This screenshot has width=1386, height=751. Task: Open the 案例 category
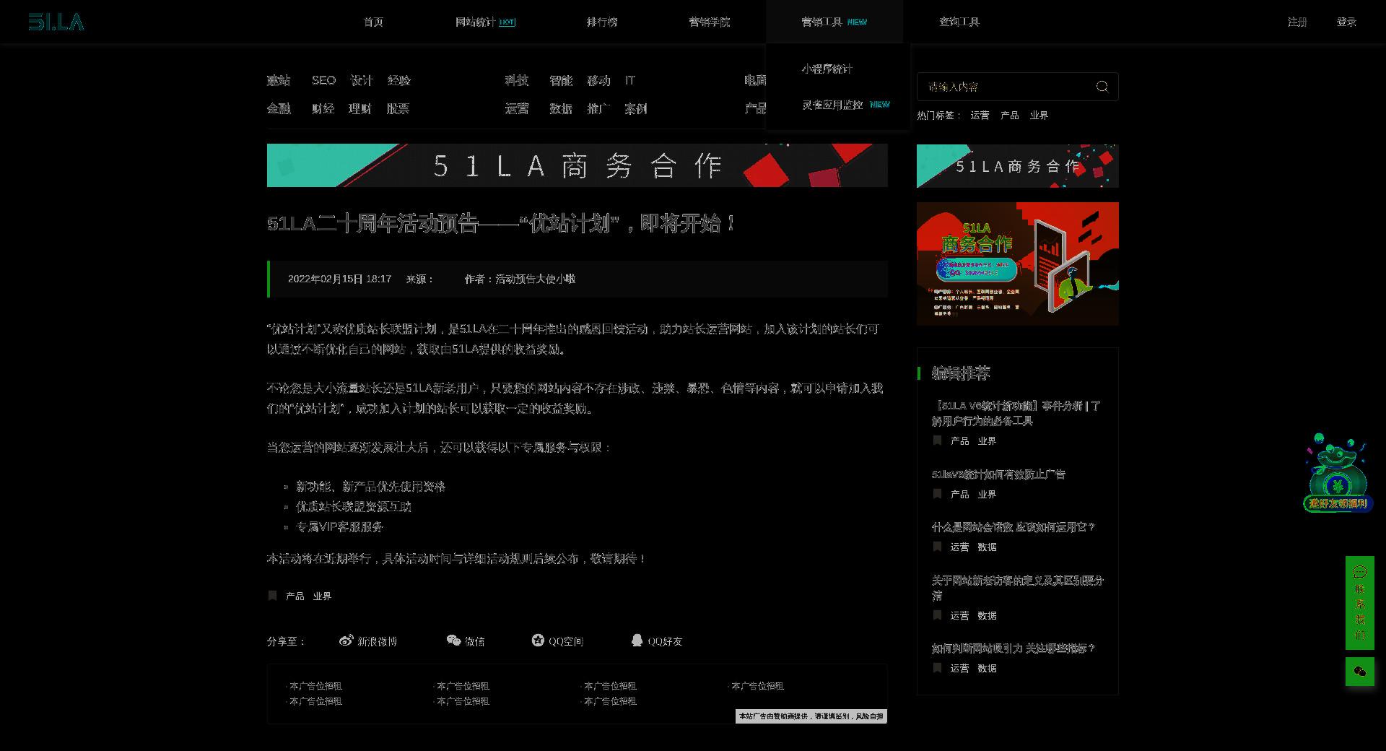636,109
